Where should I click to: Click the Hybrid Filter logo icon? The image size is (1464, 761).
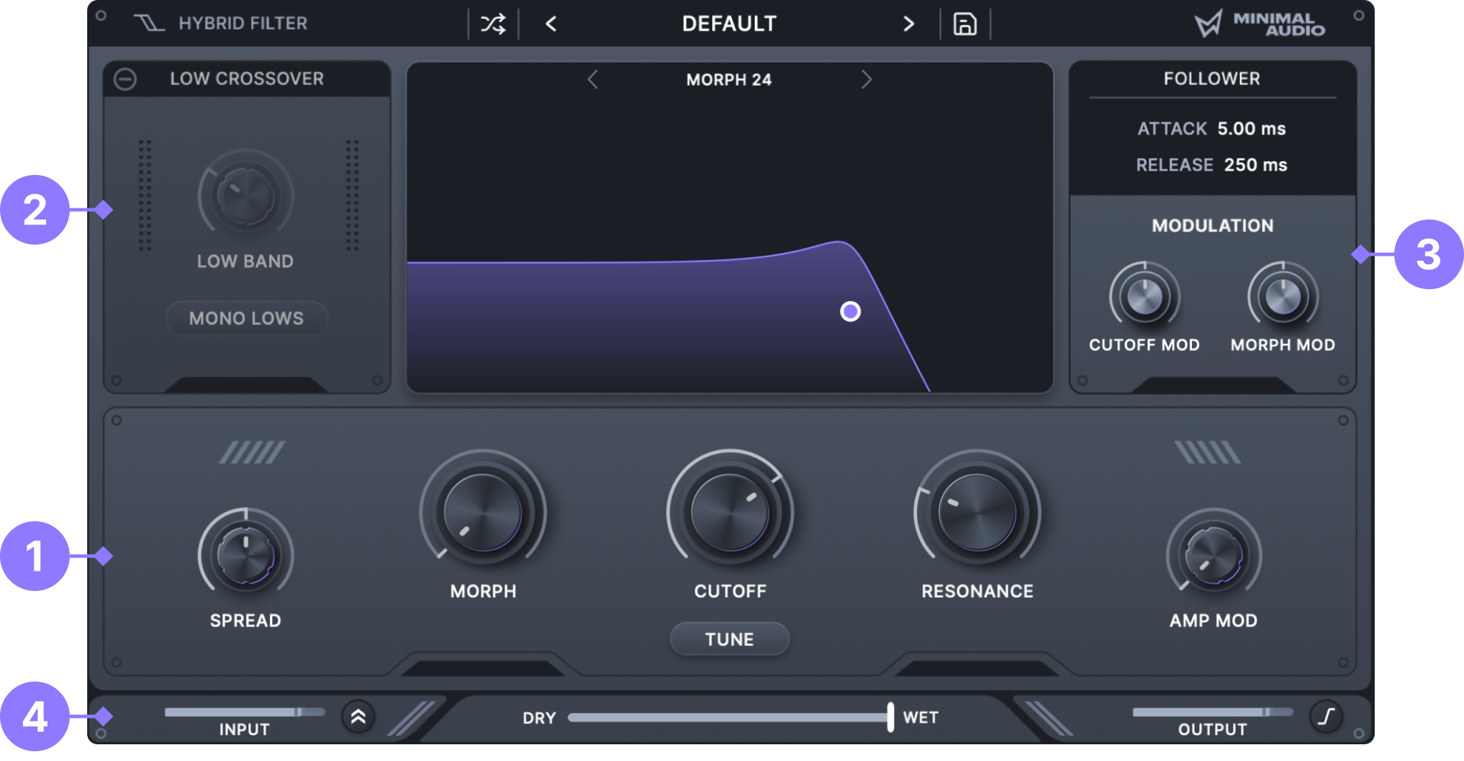[148, 22]
